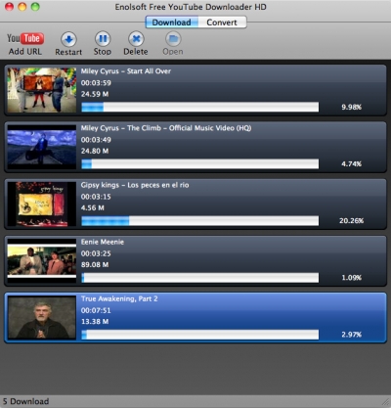Viewport: 391px width, 409px height.
Task: Click the Restart download arrow icon
Action: (x=68, y=39)
